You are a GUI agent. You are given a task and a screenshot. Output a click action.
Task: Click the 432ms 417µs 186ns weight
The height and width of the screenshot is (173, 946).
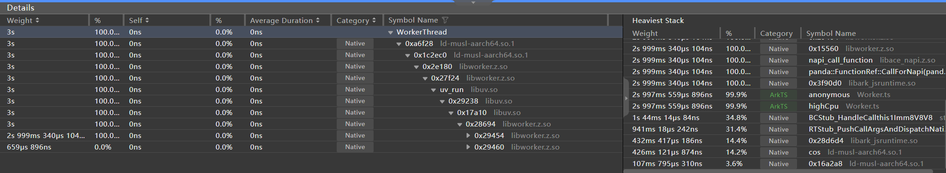coord(667,141)
